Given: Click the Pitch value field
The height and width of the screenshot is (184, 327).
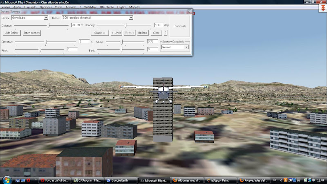Looking at the screenshot, I should coord(72,49).
